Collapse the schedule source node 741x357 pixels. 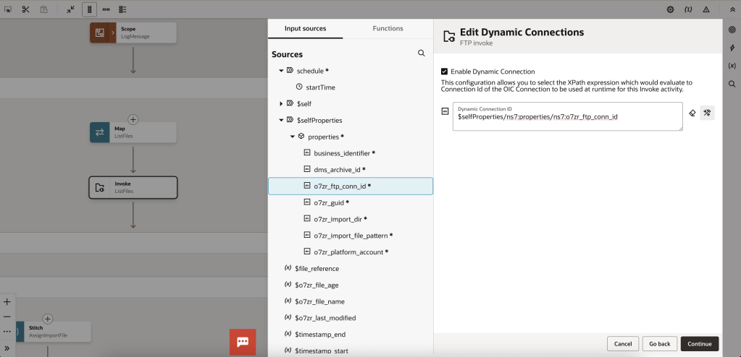[281, 71]
